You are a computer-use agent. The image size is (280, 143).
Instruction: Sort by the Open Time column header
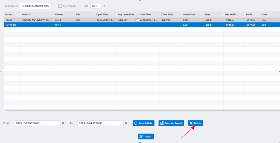pyautogui.click(x=106, y=14)
